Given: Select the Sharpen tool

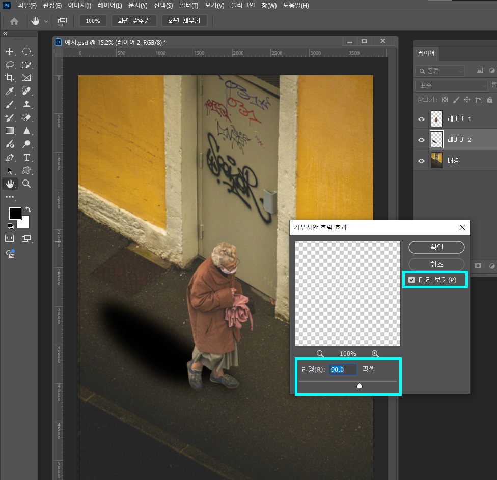Looking at the screenshot, I should 26,131.
